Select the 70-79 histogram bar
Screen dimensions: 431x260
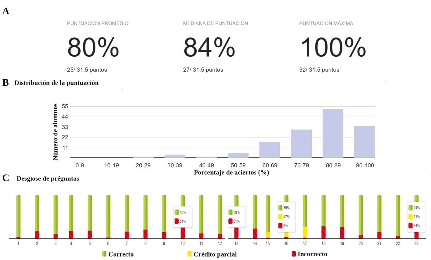coord(301,144)
